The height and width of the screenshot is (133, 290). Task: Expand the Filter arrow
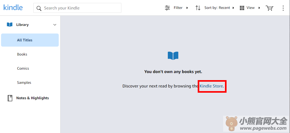coord(187,8)
